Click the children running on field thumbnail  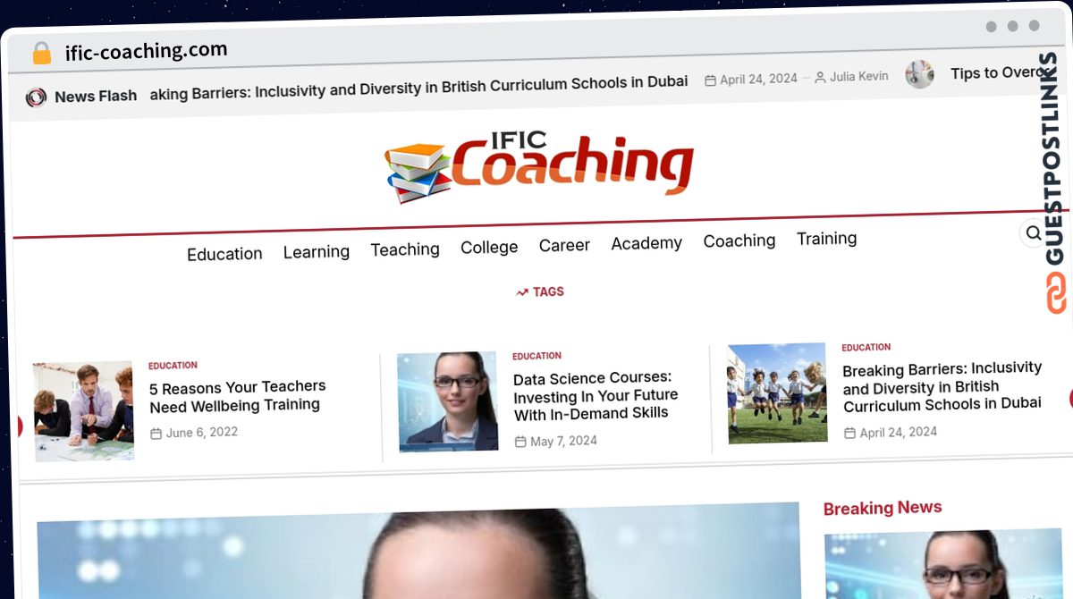[777, 393]
